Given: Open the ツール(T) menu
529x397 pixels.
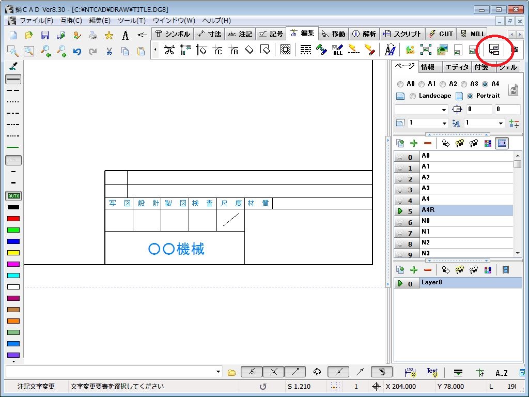Looking at the screenshot, I should (132, 21).
